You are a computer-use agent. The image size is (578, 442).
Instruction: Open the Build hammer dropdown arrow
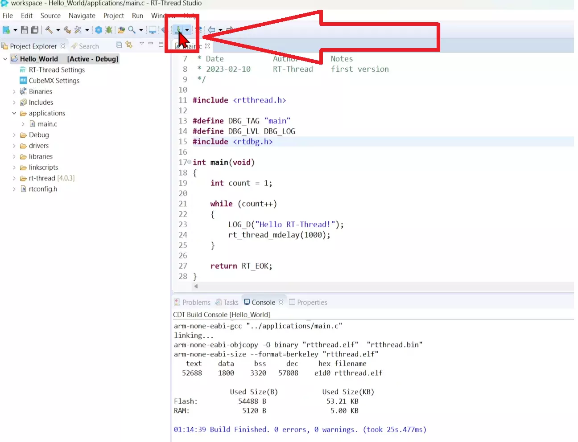(x=58, y=30)
